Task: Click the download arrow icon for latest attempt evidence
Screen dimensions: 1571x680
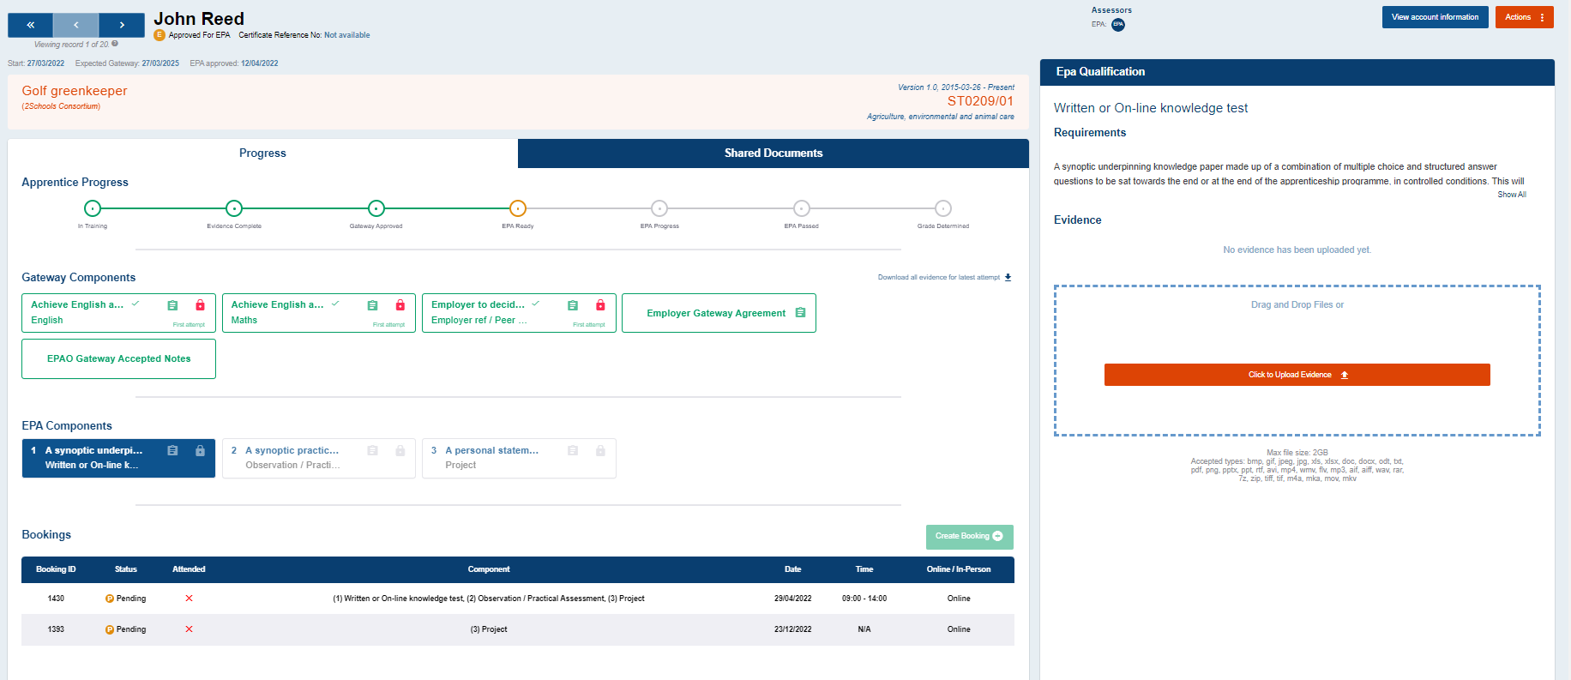Action: (1008, 277)
